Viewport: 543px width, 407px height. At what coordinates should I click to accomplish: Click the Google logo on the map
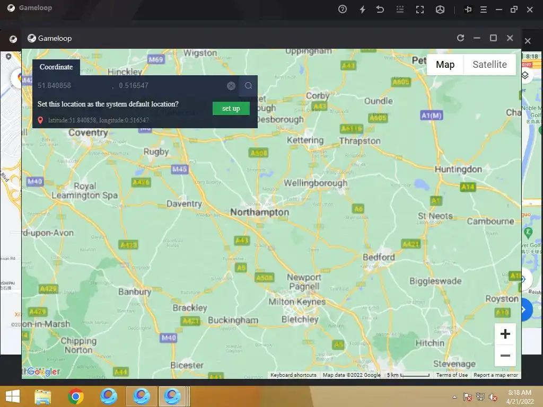click(42, 371)
